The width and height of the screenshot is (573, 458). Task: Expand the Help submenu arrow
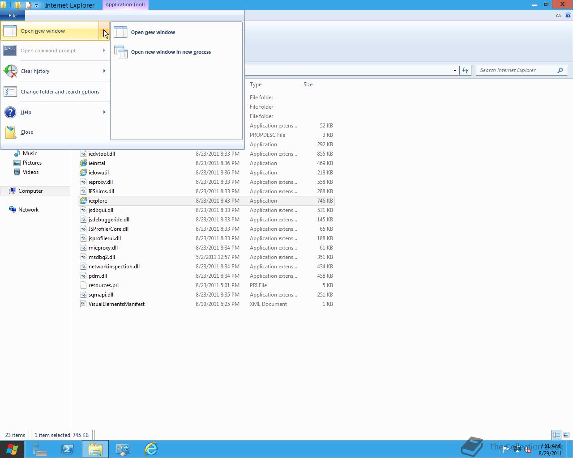click(x=104, y=112)
